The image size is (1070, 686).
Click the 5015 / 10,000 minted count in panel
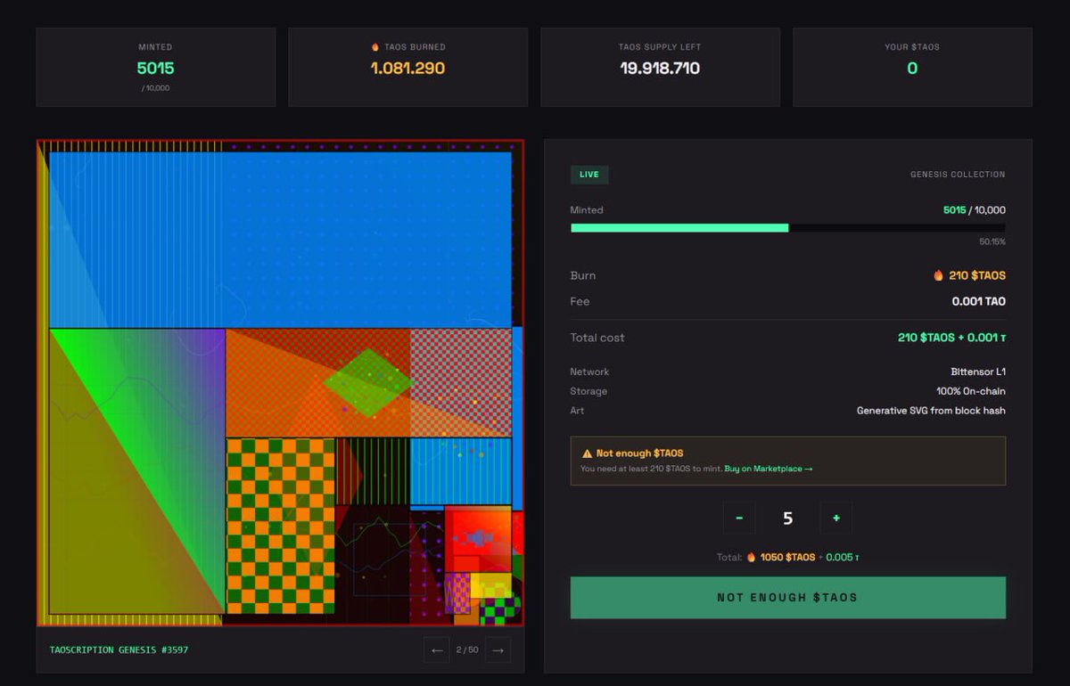tap(975, 210)
